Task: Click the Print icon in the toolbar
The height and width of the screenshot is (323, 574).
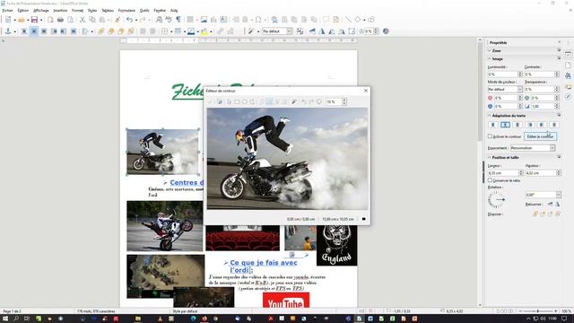Action: tap(60, 20)
